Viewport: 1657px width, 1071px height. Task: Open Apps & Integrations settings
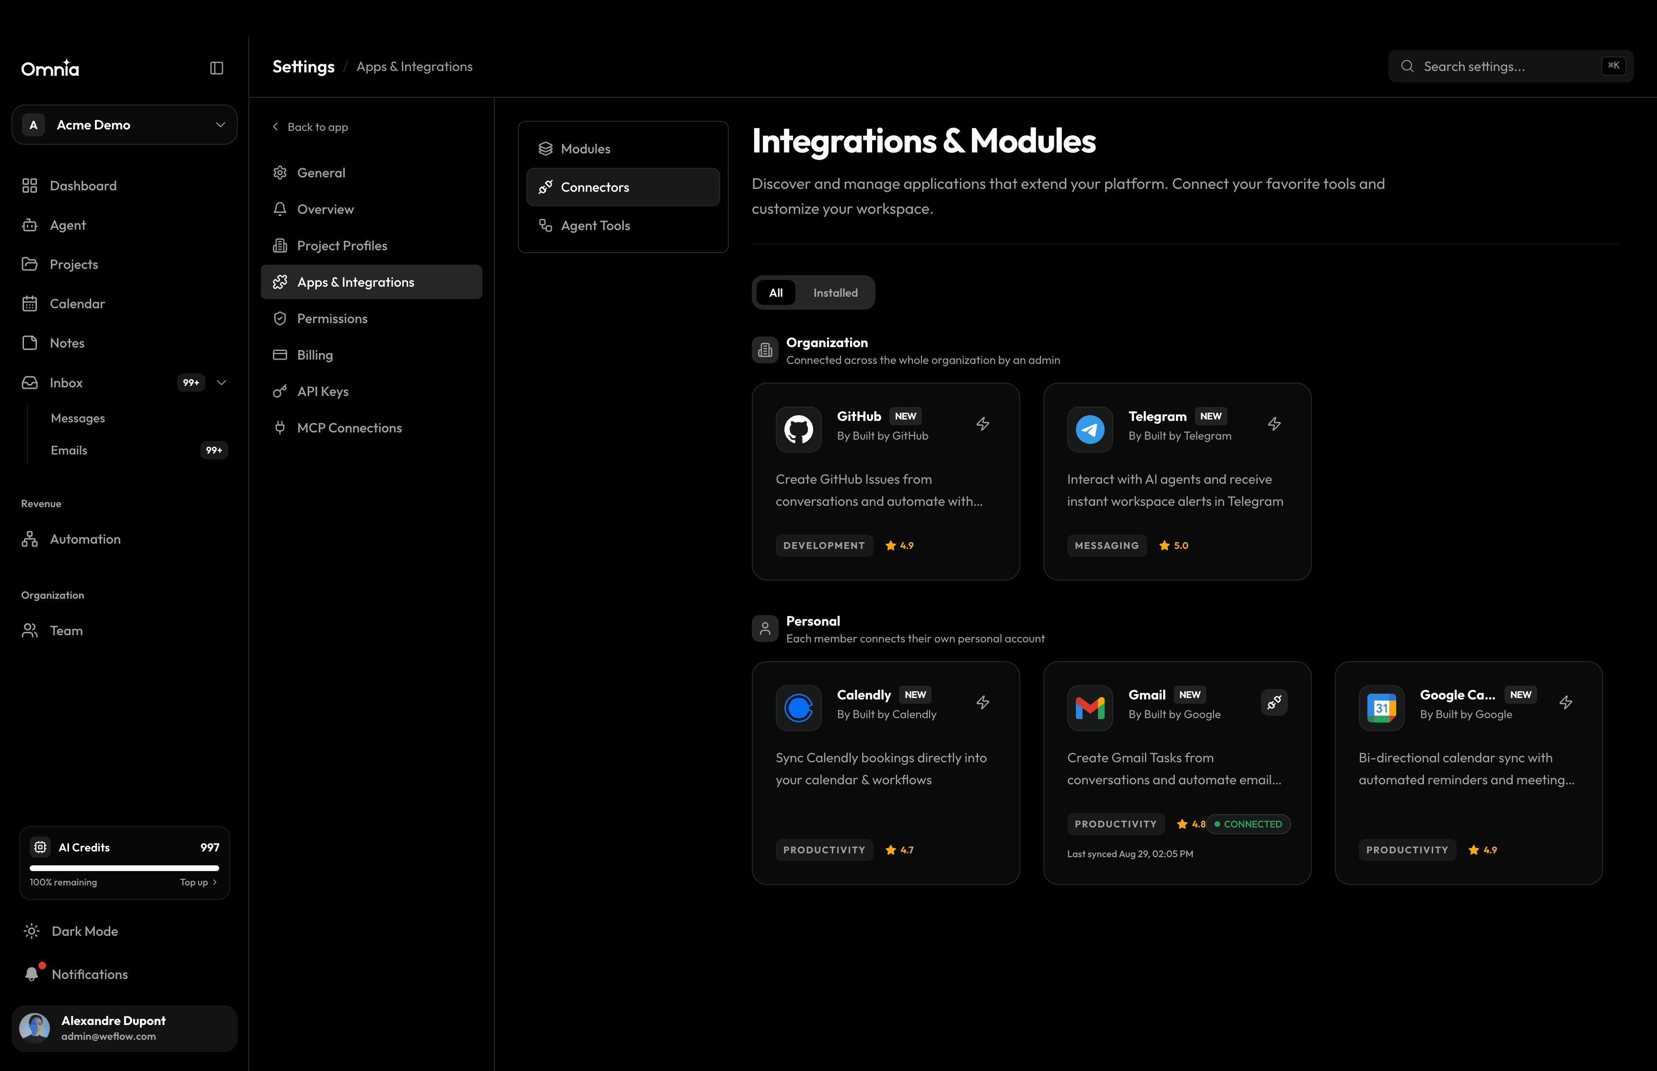coord(371,282)
